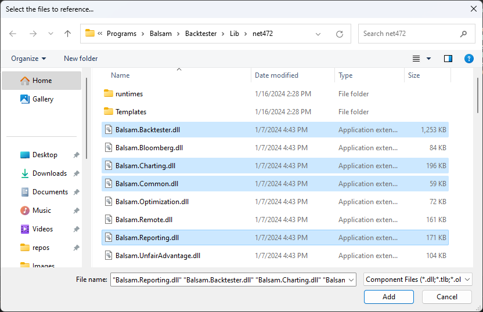This screenshot has width=483, height=312.
Task: Sort by Type column header
Action: click(x=369, y=75)
